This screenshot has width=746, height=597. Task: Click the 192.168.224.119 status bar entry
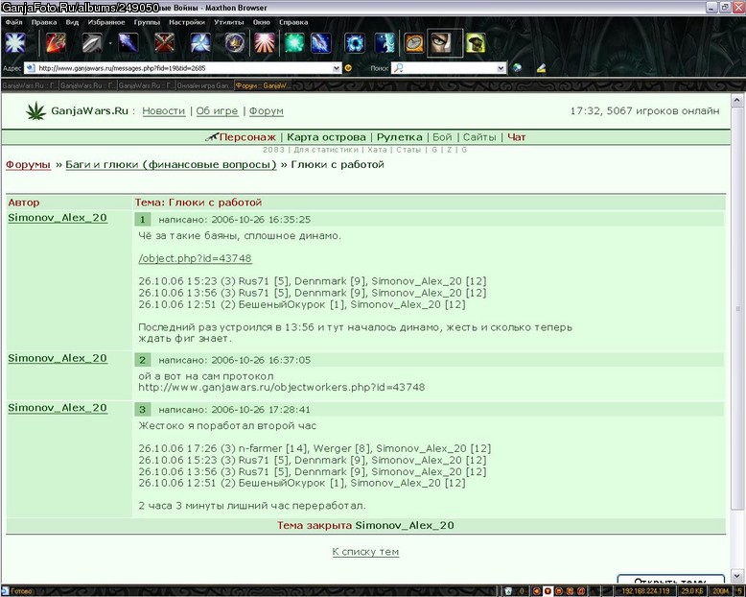[x=645, y=591]
